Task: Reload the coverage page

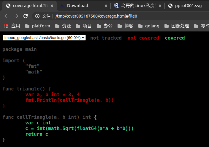Action: (x=26, y=16)
